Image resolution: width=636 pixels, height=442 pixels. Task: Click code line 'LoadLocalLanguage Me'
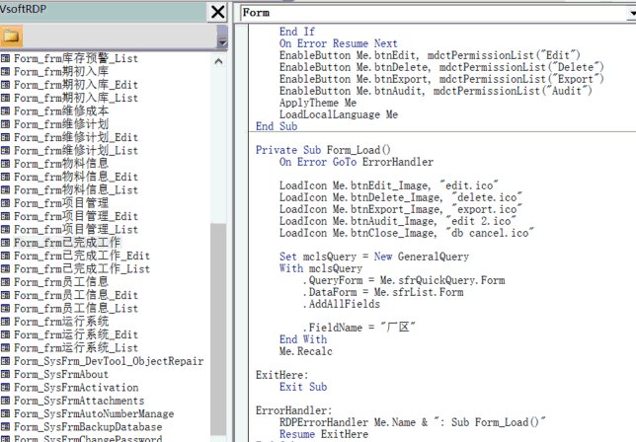point(339,114)
